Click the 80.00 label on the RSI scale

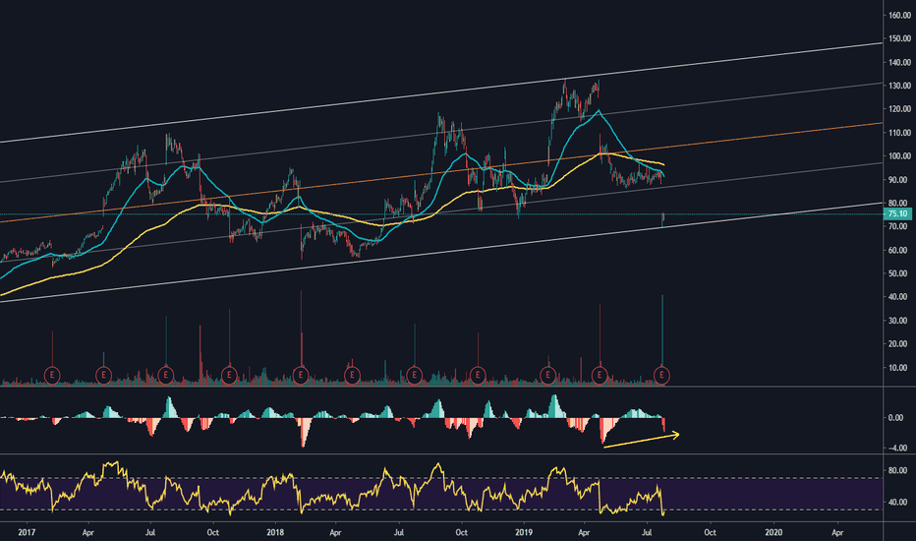point(898,470)
